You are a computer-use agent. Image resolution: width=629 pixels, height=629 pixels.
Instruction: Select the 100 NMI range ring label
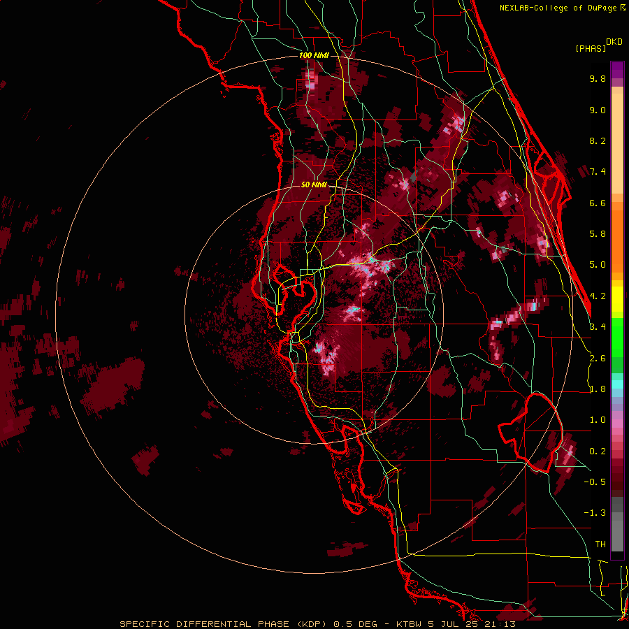pos(314,55)
